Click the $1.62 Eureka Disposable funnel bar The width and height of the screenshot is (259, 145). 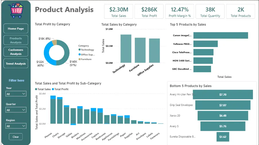pos(223,137)
